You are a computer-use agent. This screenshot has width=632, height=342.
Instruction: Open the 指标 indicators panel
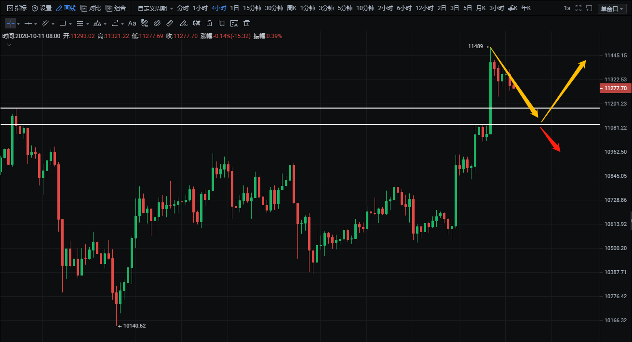coord(17,8)
